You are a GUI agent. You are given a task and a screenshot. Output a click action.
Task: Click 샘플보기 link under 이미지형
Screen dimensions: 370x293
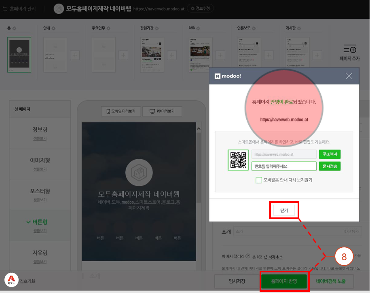[x=40, y=169]
